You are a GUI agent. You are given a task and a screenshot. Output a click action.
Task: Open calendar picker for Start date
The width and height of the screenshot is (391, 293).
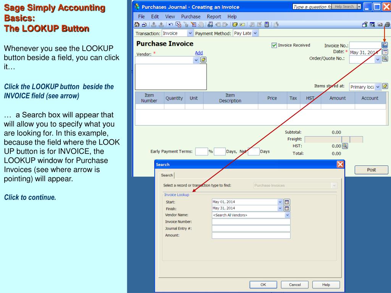click(x=287, y=202)
